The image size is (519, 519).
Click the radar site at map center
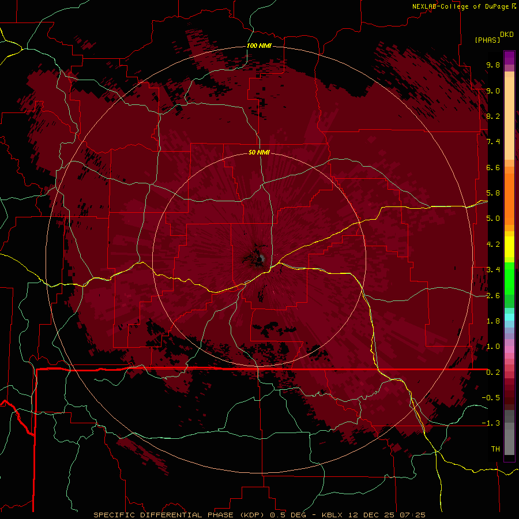pos(259,259)
